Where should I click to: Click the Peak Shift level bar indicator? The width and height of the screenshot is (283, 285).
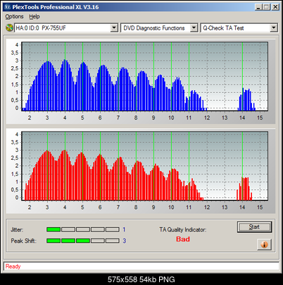(83, 241)
